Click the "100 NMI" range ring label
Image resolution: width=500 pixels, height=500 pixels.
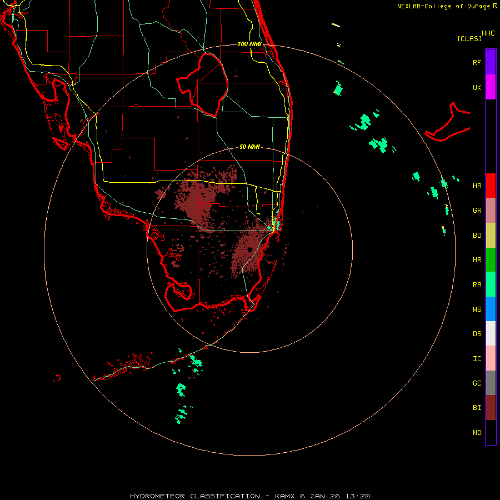249,44
